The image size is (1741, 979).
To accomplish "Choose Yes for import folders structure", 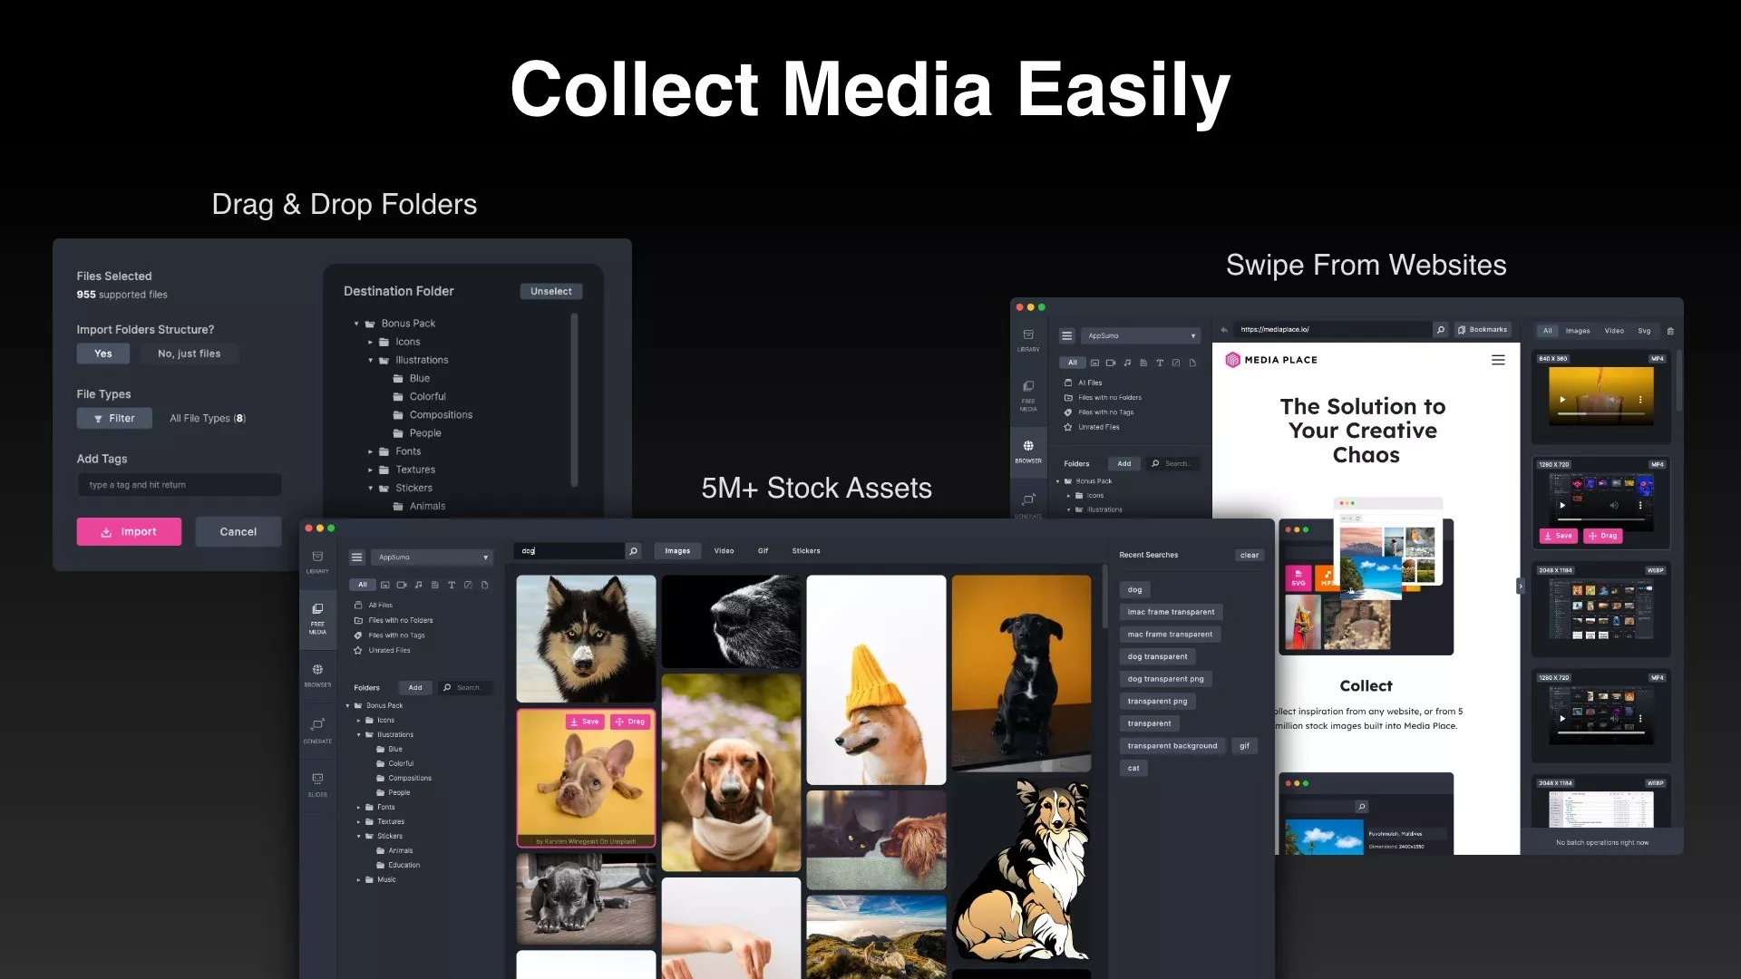I will 103,354.
